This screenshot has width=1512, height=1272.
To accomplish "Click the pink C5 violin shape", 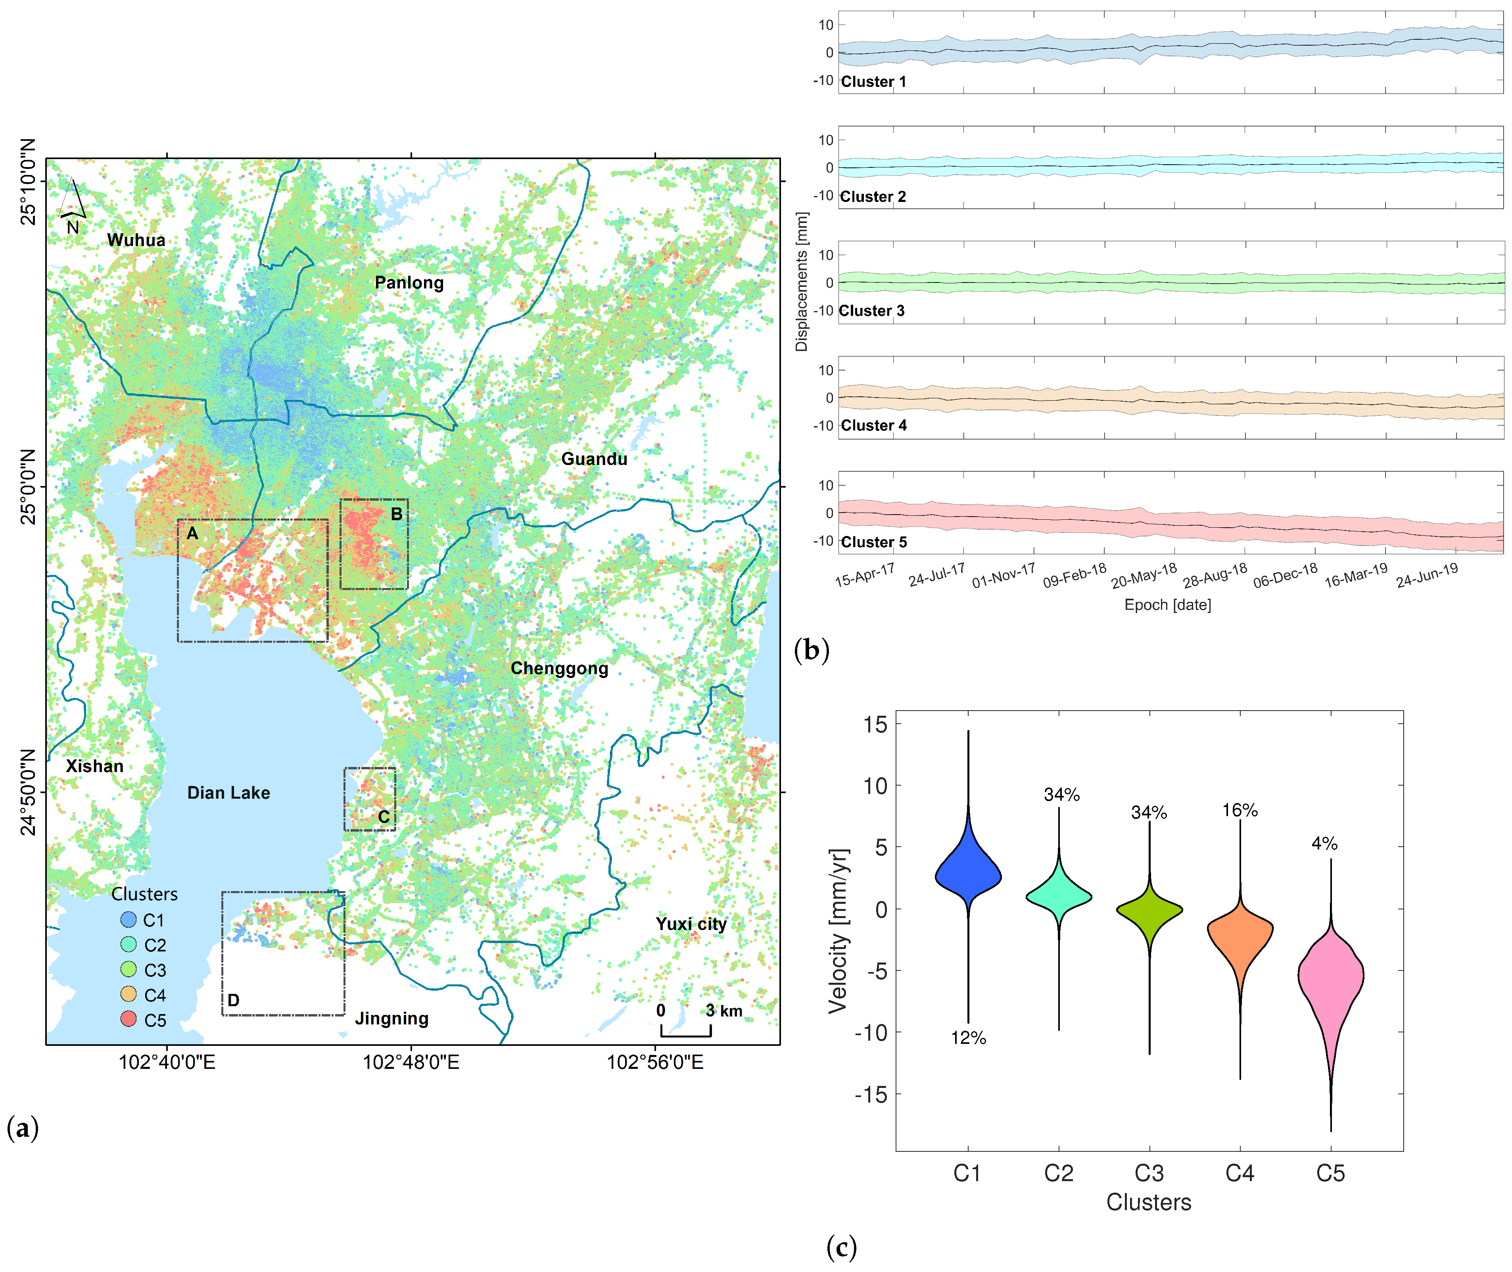I will (1330, 977).
